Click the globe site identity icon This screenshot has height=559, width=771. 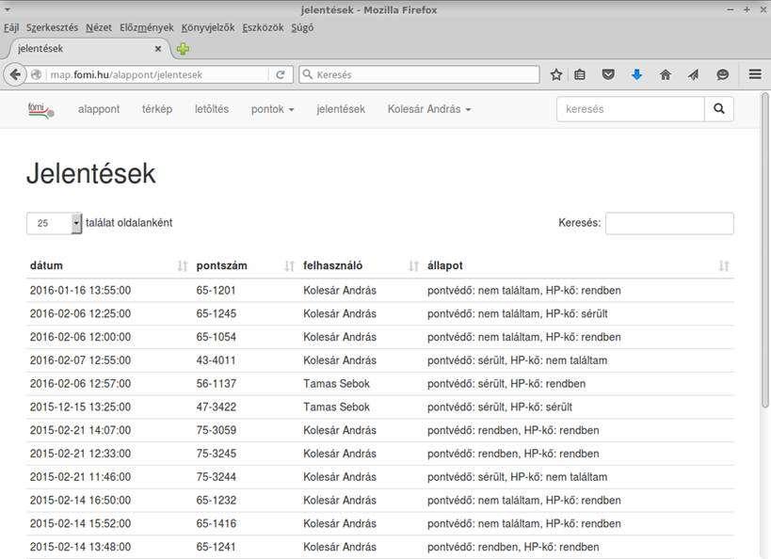[x=36, y=74]
